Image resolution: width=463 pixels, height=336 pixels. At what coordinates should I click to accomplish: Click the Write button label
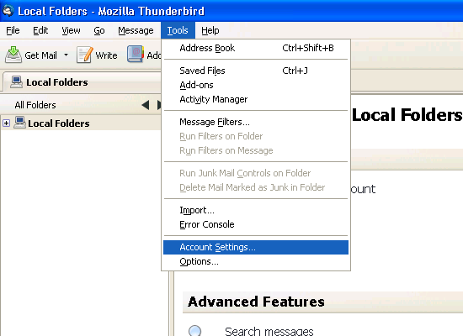coord(106,55)
